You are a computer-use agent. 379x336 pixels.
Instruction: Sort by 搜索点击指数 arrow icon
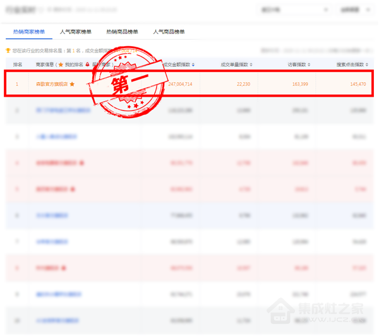366,65
